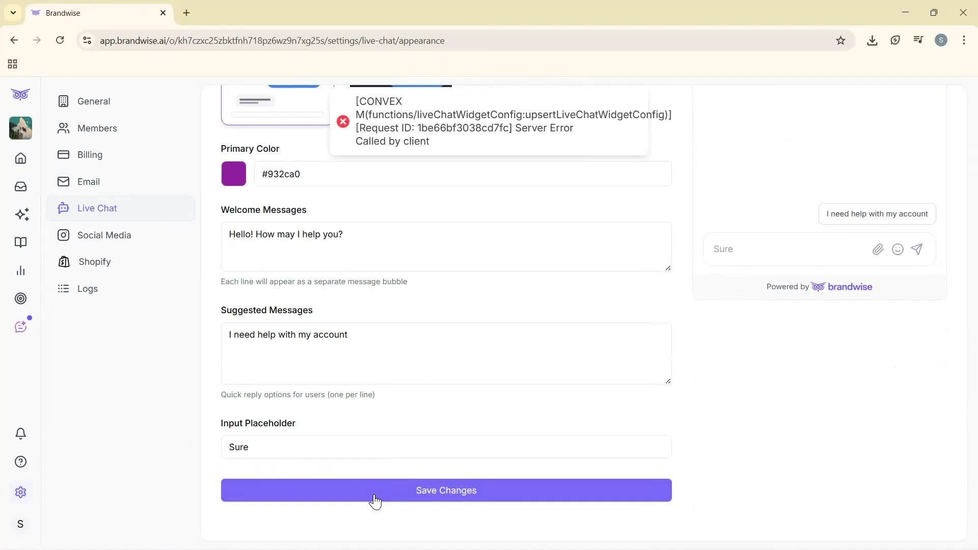This screenshot has width=978, height=550.
Task: Open Chrome's three-dot menu
Action: (x=964, y=40)
